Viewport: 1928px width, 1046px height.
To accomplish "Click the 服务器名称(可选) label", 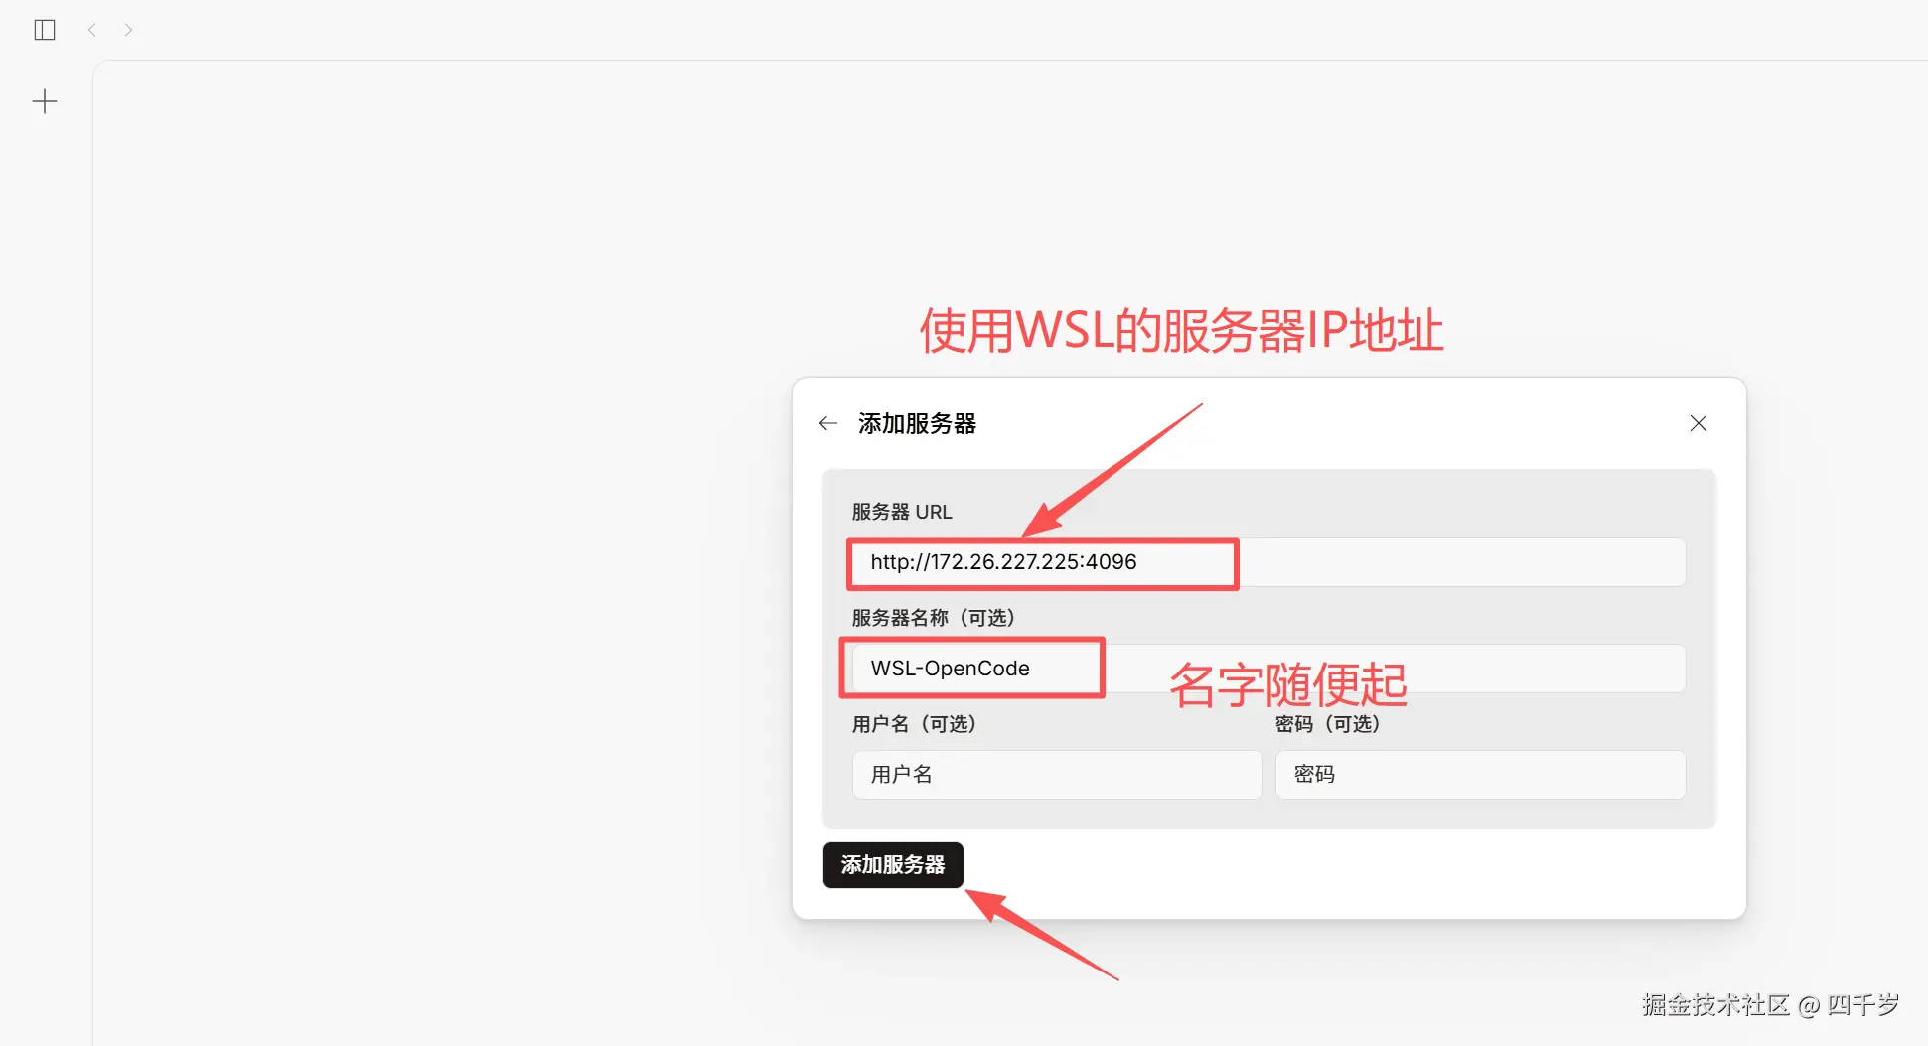I will pyautogui.click(x=934, y=618).
